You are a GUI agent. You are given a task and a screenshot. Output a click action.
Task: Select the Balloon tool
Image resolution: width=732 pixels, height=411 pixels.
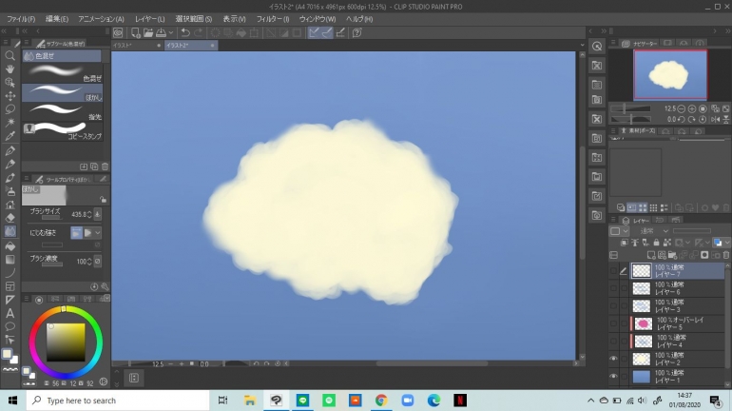(x=10, y=326)
